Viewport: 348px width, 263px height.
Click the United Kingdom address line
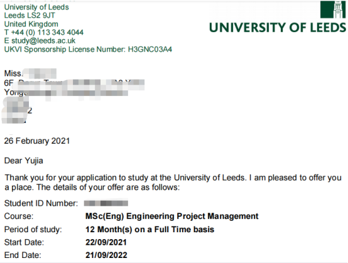tap(31, 24)
